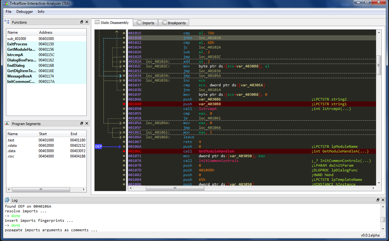The height and width of the screenshot is (241, 389).
Task: Click the lstrcmpA call operand
Action: (208, 109)
